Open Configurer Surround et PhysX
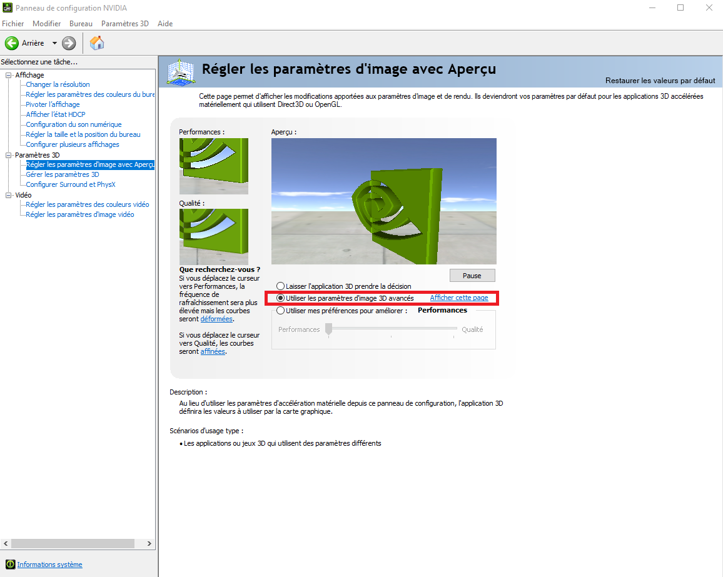 (71, 185)
